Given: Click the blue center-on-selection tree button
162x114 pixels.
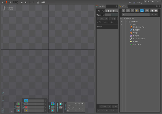Looking at the screenshot, I should [142, 11].
